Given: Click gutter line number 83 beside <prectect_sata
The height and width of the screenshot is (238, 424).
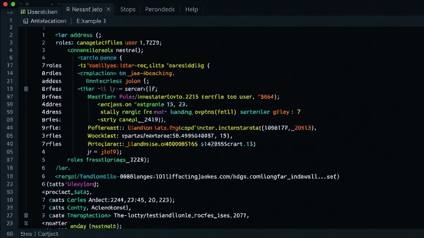Looking at the screenshot, I should coord(10,192).
